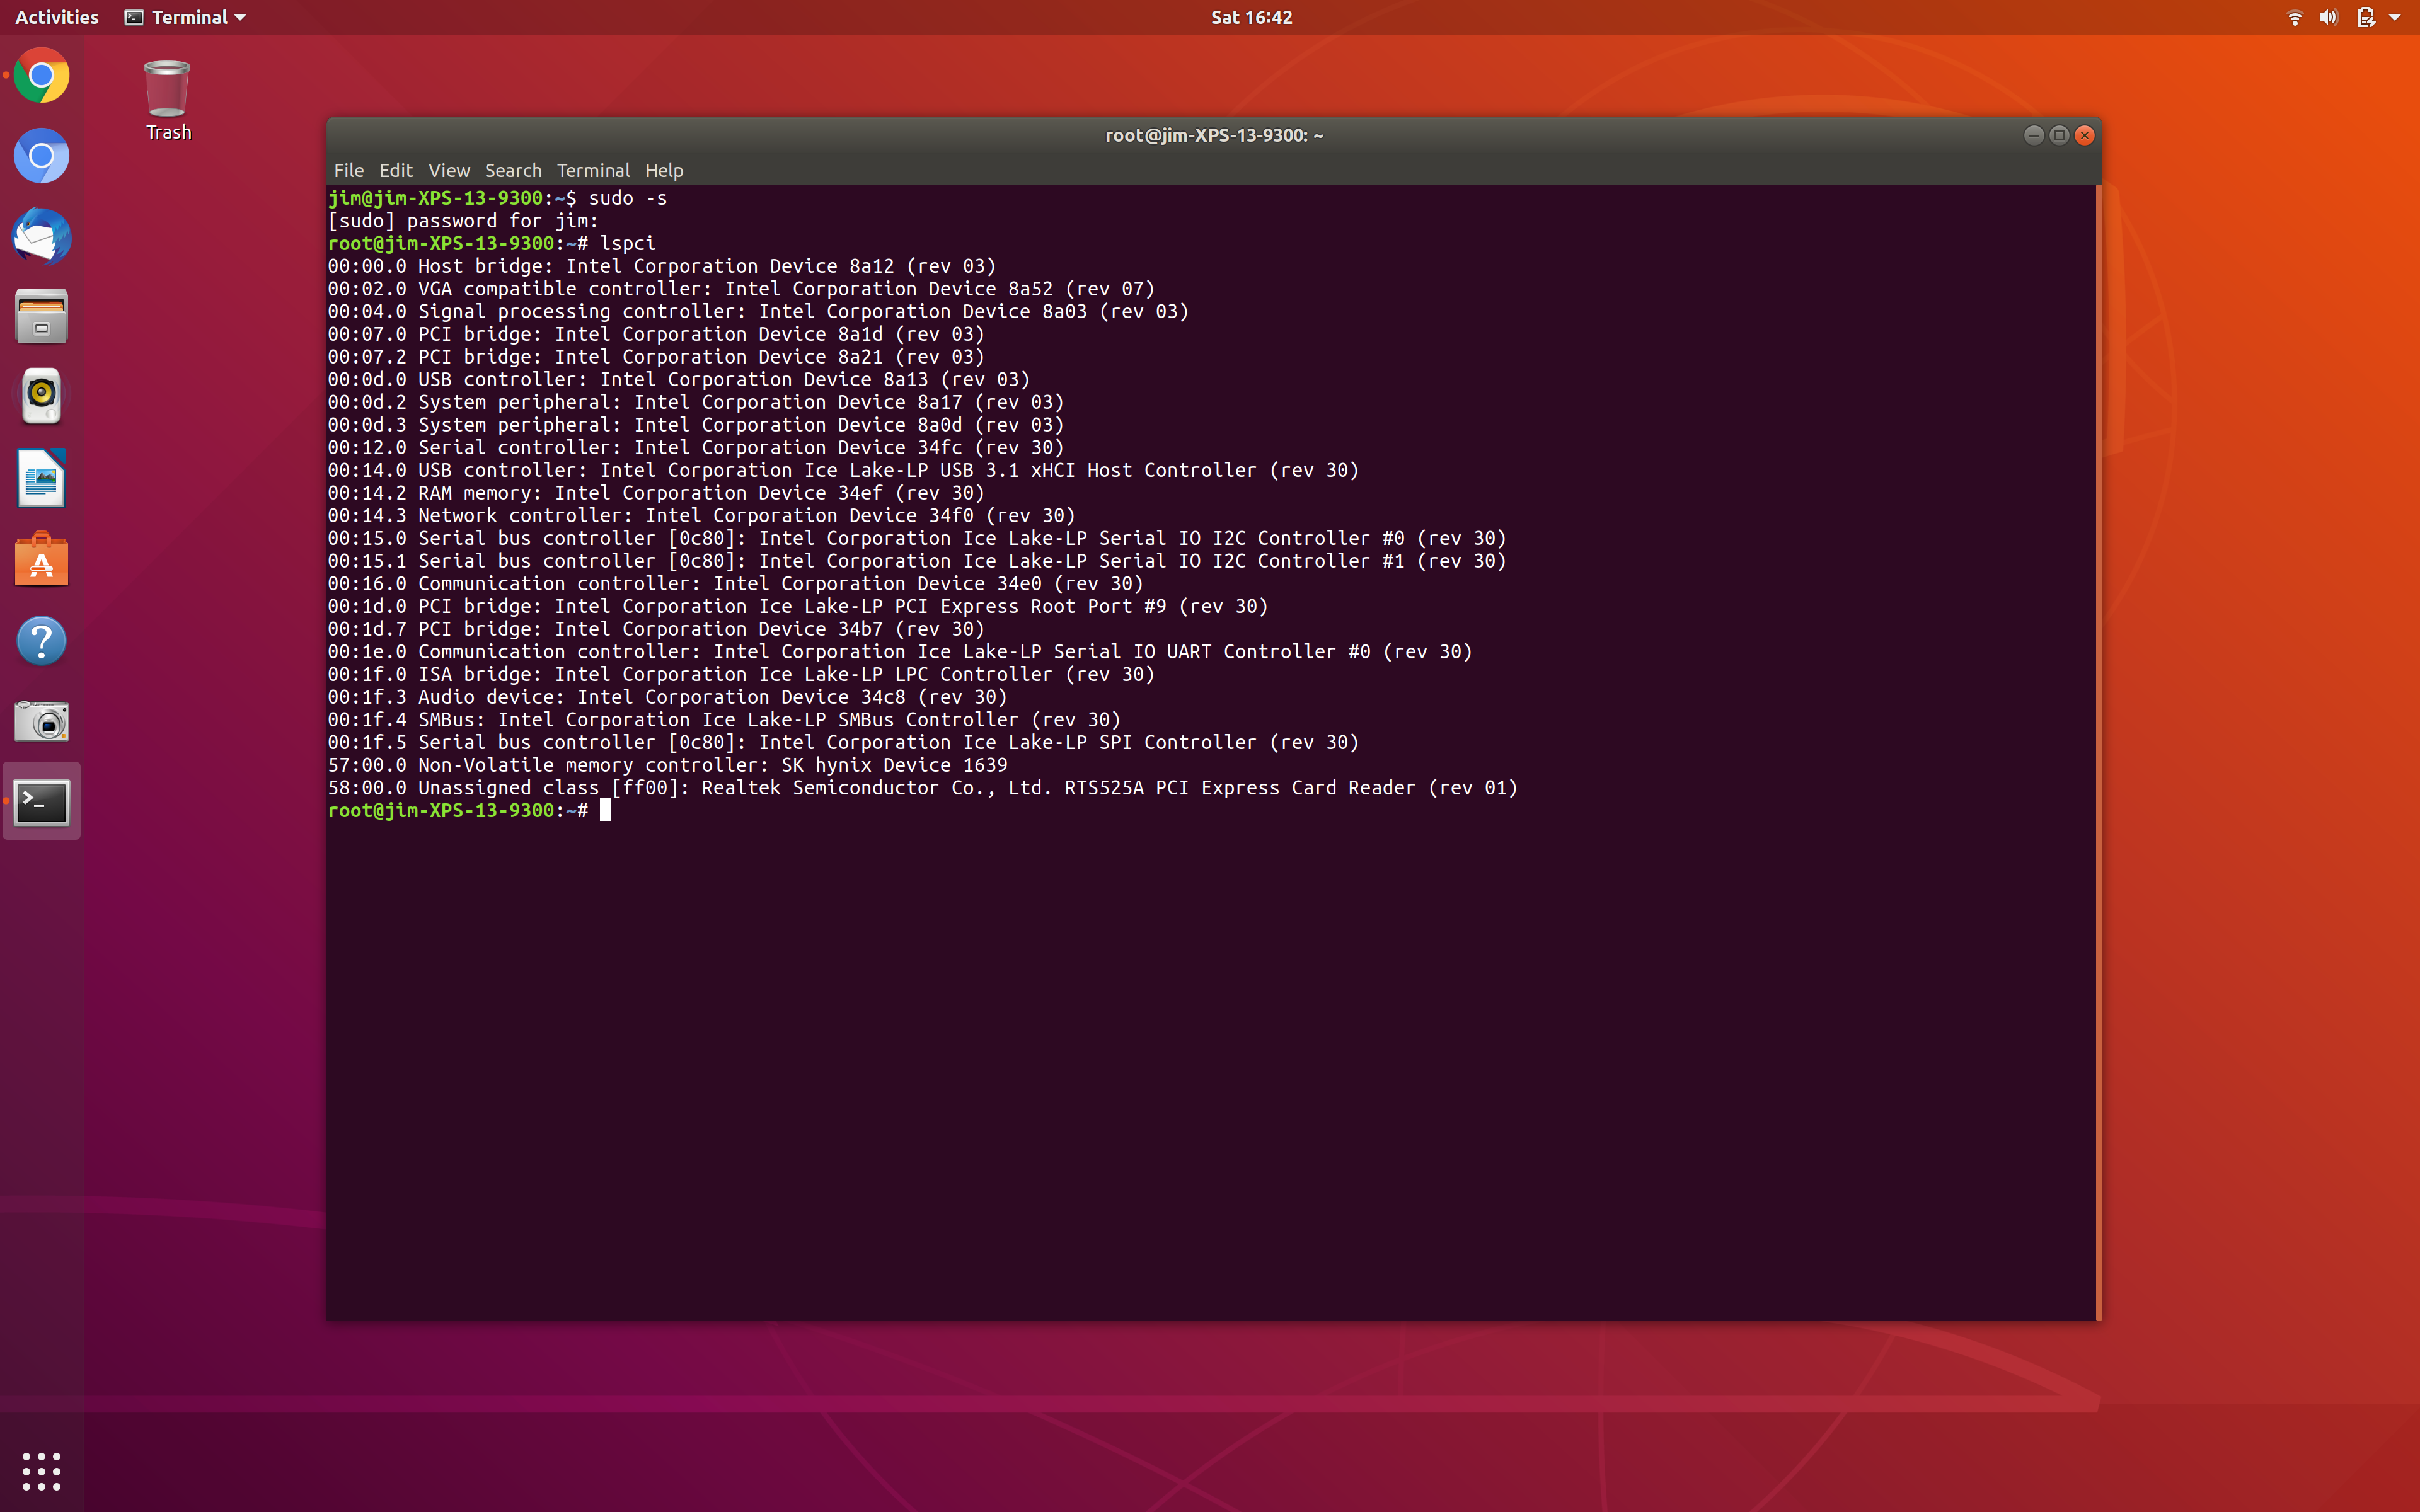Image resolution: width=2420 pixels, height=1512 pixels.
Task: Open Thunderbird mail client
Action: [x=41, y=237]
